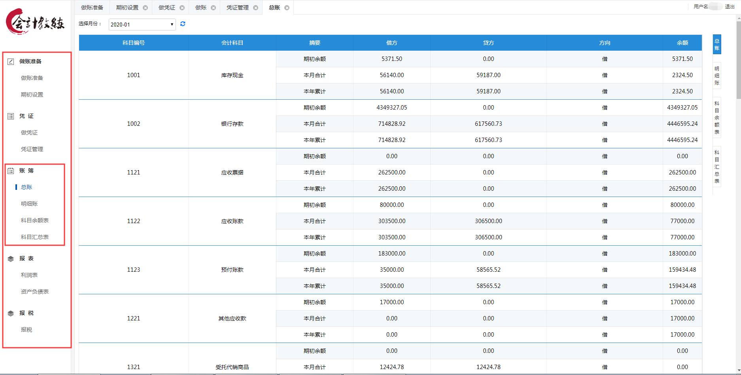Select the 总账 top tab

(x=274, y=8)
